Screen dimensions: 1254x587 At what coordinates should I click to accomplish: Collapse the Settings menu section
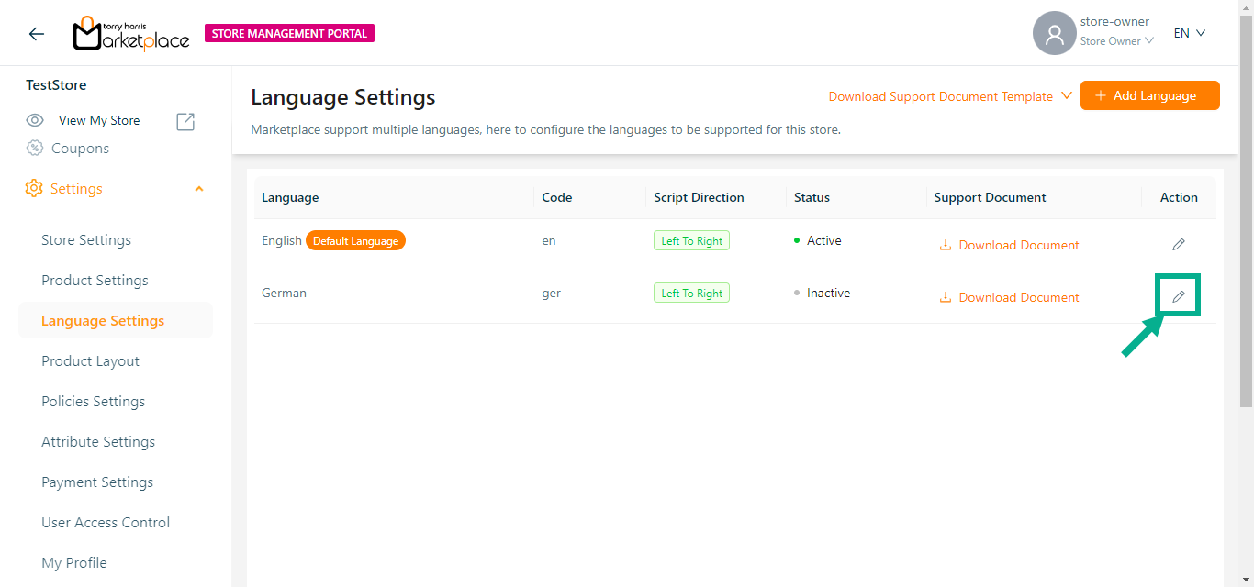coord(199,189)
